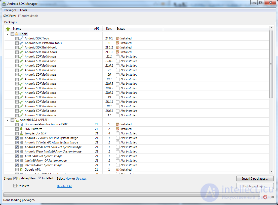Click the Tools folder icon
Screen dimensions: 278x205
click(x=17, y=34)
